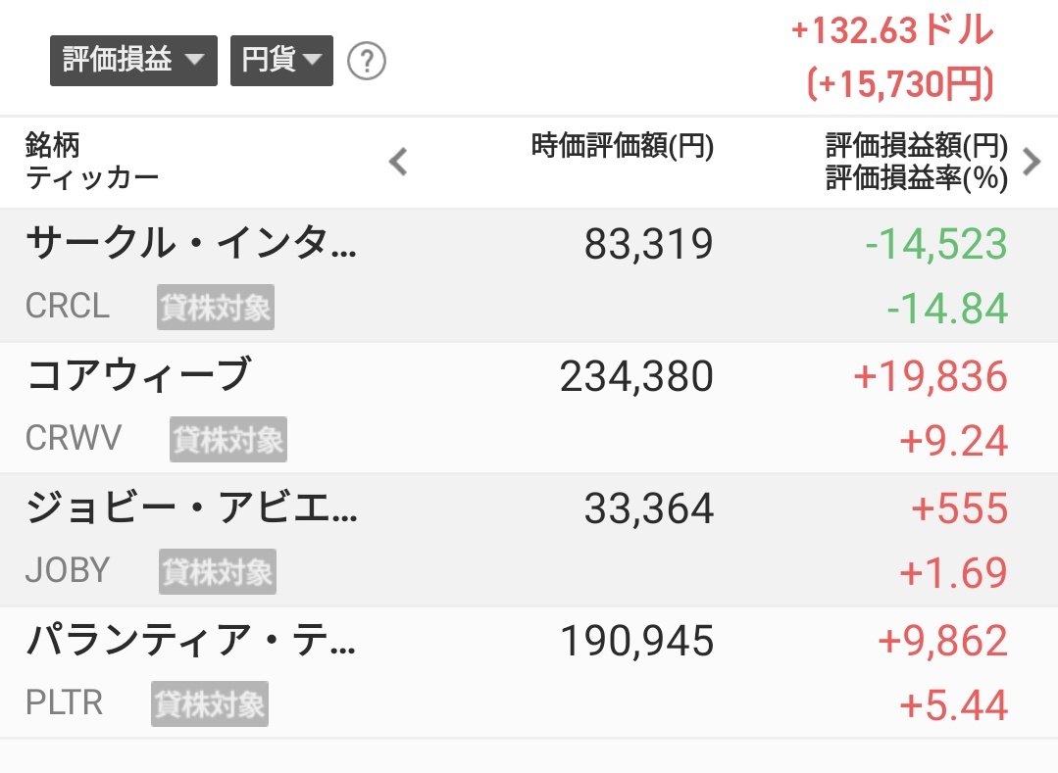
Task: Click left chevron to show previous columns
Action: pos(398,162)
